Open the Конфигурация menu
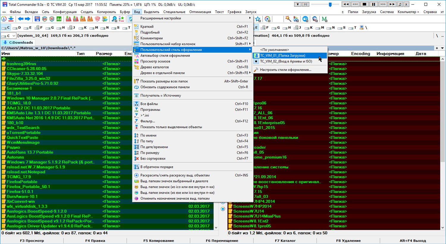Image resolution: width=446 pixels, height=244 pixels. [x=65, y=12]
